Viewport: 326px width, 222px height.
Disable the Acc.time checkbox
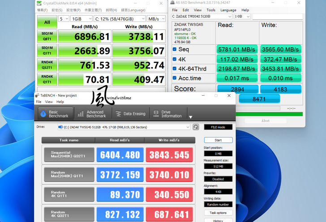175,79
